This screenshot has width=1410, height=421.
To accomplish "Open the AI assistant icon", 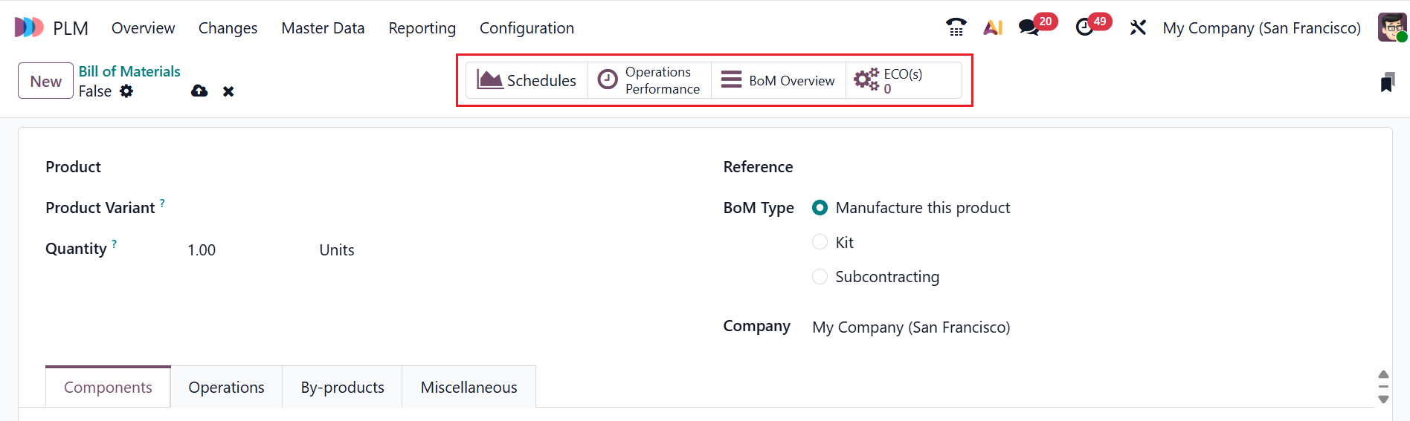I will [x=993, y=27].
